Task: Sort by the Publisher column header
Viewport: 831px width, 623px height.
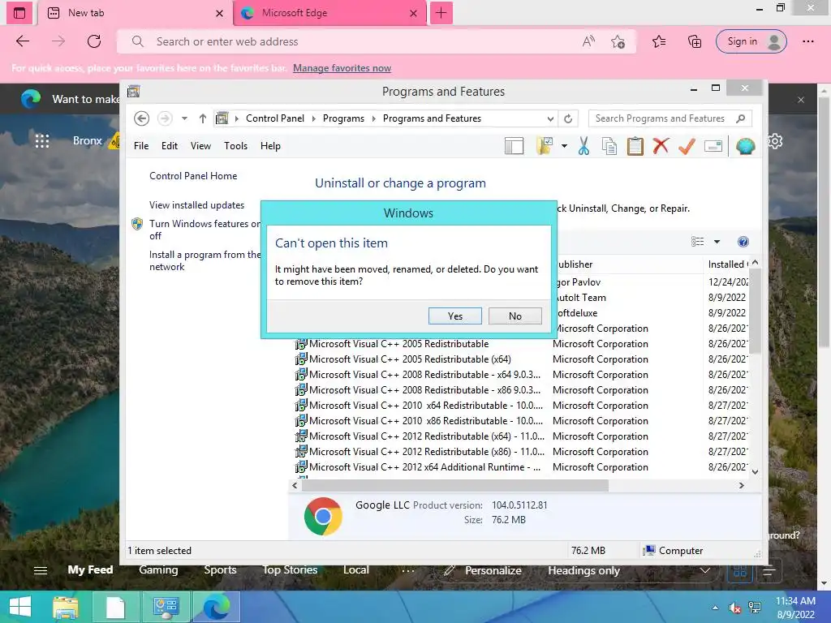Action: tap(629, 264)
